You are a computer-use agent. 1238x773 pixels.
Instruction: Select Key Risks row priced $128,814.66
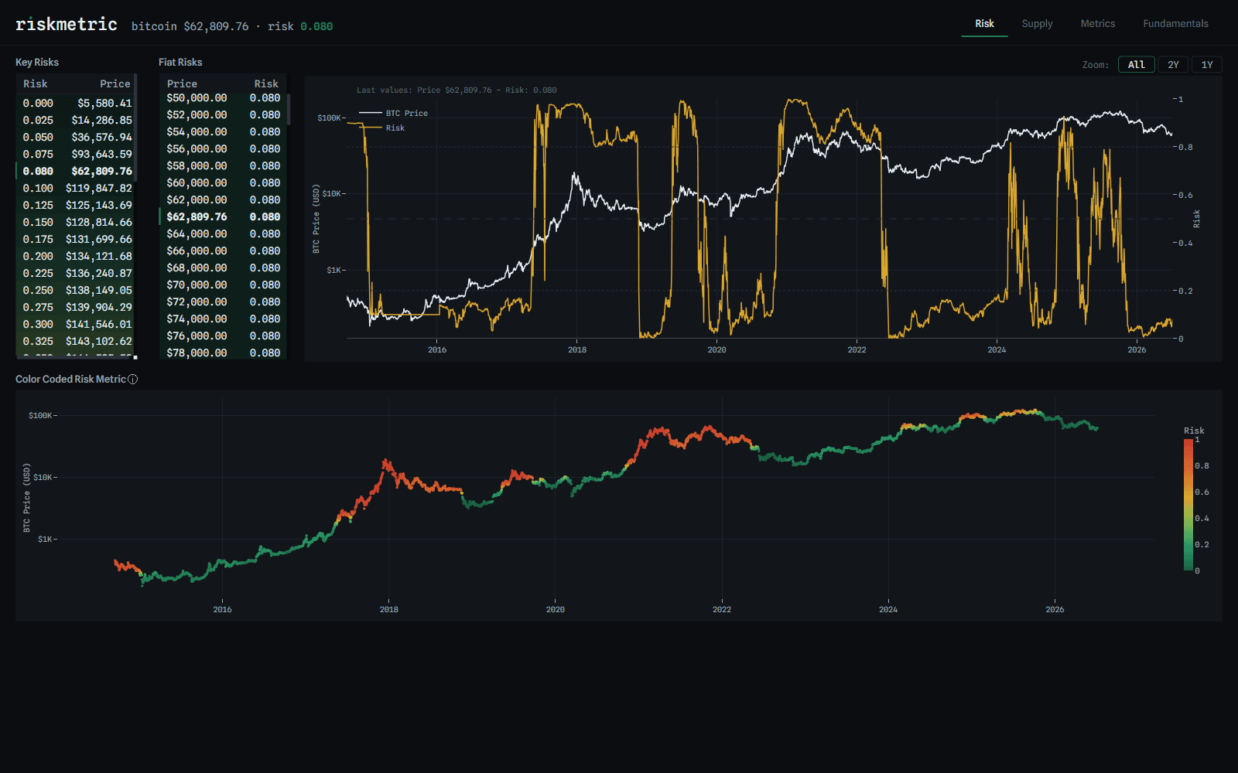coord(77,222)
